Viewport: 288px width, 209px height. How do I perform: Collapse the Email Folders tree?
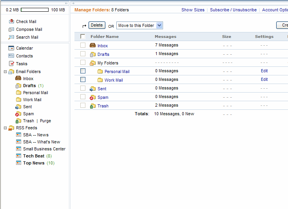coord(5,71)
